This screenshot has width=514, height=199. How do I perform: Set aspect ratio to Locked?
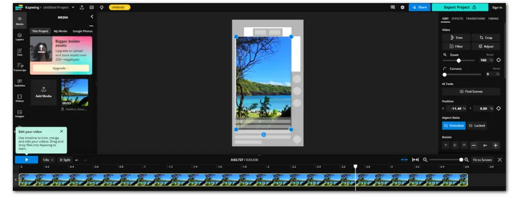coord(476,125)
